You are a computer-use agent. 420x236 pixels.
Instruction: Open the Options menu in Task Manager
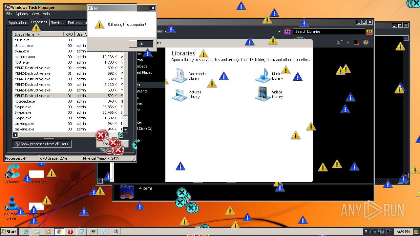pos(22,14)
